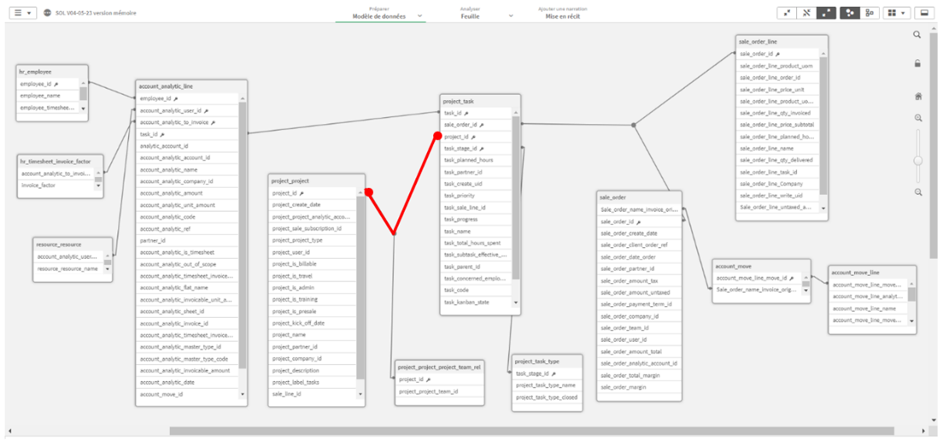
Task: Click the home reset-view icon
Action: coord(918,97)
